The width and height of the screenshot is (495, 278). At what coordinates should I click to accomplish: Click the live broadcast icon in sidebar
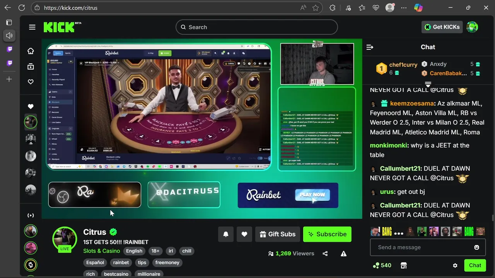pos(31,215)
